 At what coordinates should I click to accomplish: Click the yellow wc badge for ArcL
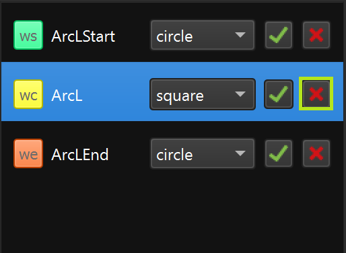[28, 94]
